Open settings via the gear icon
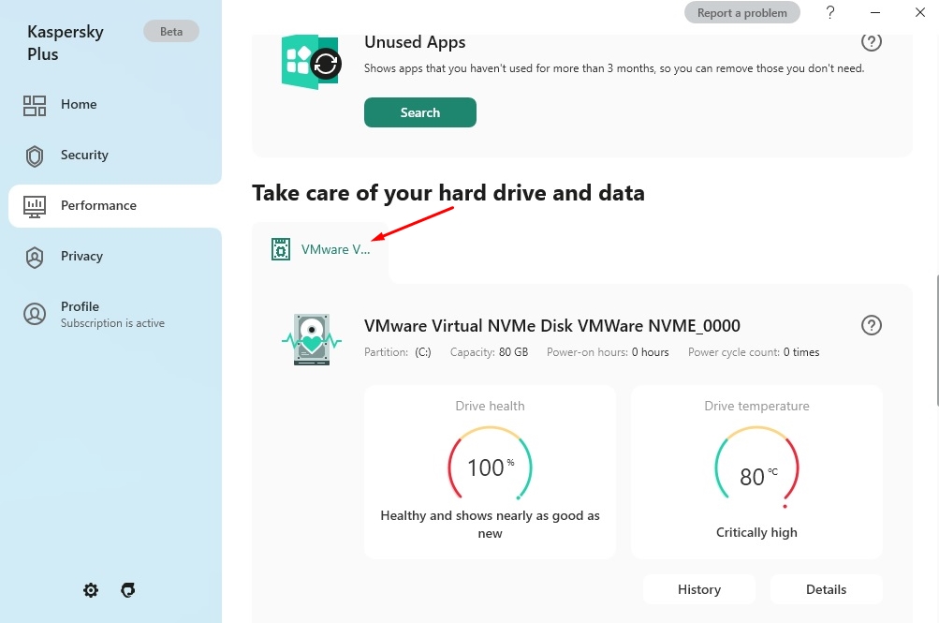The height and width of the screenshot is (623, 939). point(91,590)
